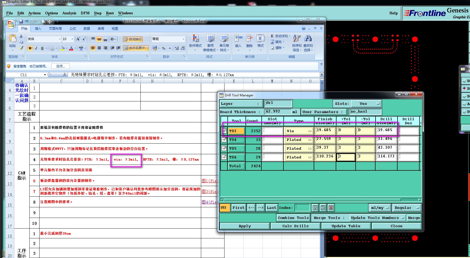
Task: Click the Cut scissors icon
Action: click(21, 36)
